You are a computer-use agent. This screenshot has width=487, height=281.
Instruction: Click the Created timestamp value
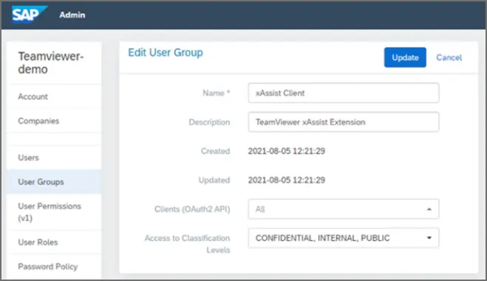coord(286,151)
